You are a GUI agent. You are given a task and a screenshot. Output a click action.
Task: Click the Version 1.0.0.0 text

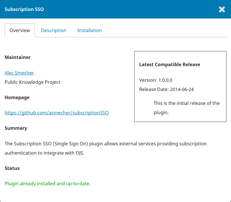156,80
